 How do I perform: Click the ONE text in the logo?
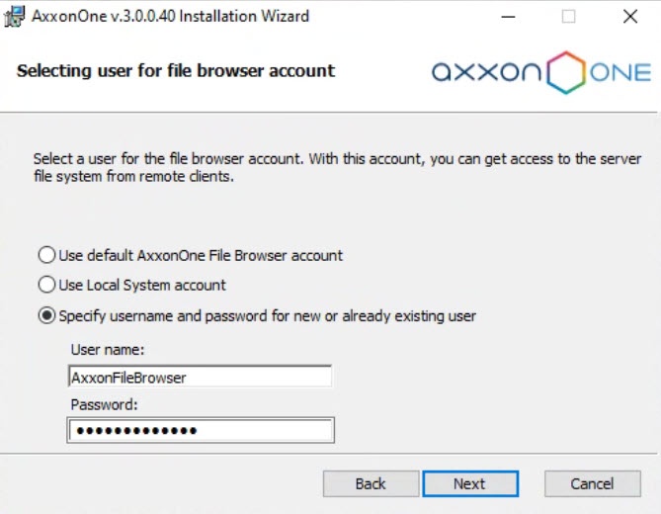tap(620, 74)
